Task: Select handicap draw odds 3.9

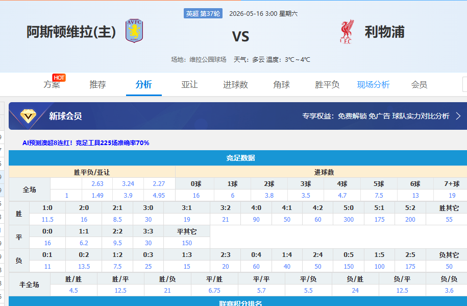Action: 128,195
